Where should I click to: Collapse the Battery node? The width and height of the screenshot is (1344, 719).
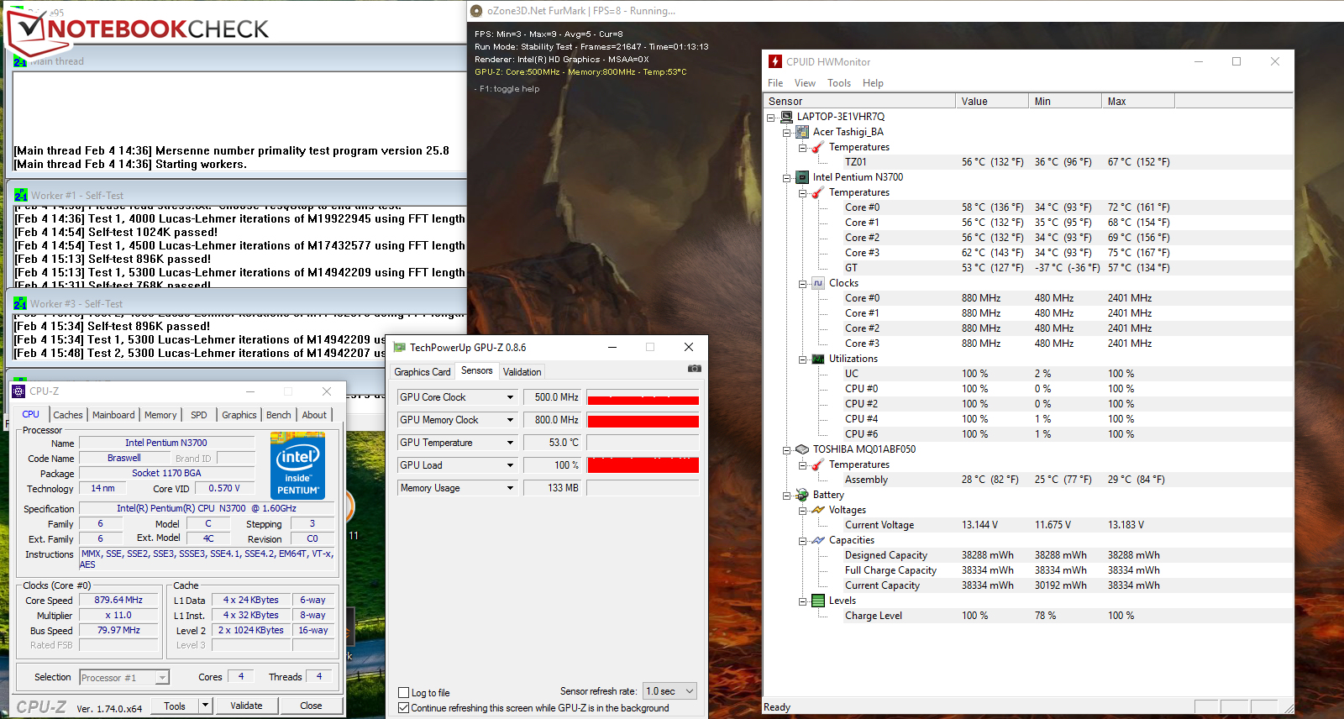(787, 496)
